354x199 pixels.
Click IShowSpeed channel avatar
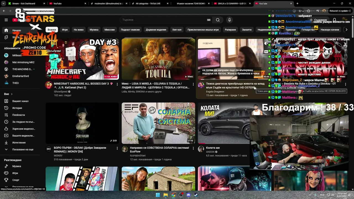(x=49, y=85)
